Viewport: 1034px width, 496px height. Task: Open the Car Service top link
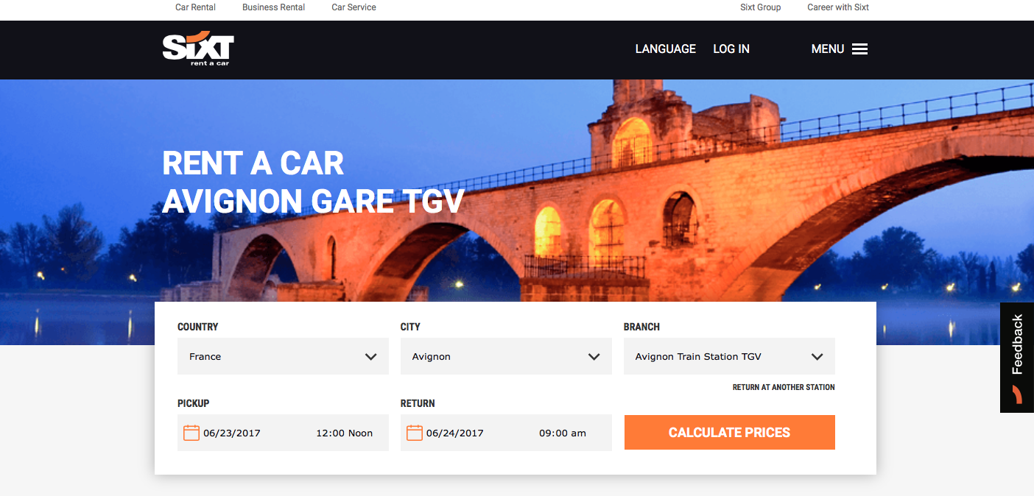tap(354, 7)
